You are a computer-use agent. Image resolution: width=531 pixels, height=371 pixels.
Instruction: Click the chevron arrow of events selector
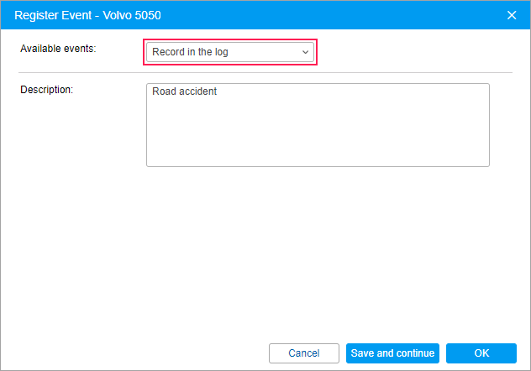coord(305,52)
